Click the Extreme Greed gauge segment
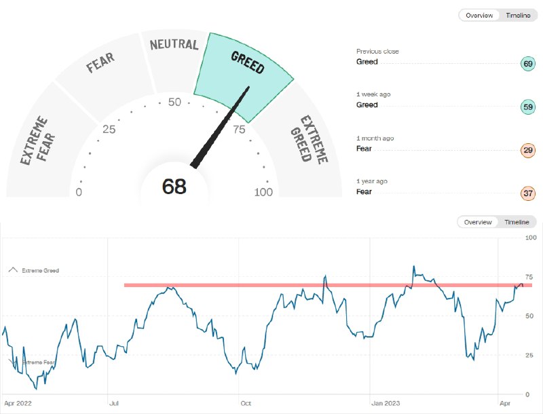 click(x=308, y=142)
